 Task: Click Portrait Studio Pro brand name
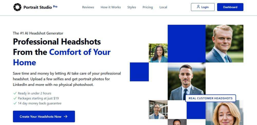[x=41, y=7]
